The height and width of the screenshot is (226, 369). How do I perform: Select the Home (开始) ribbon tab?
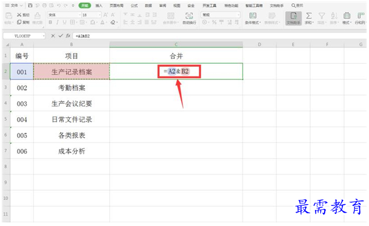point(84,5)
